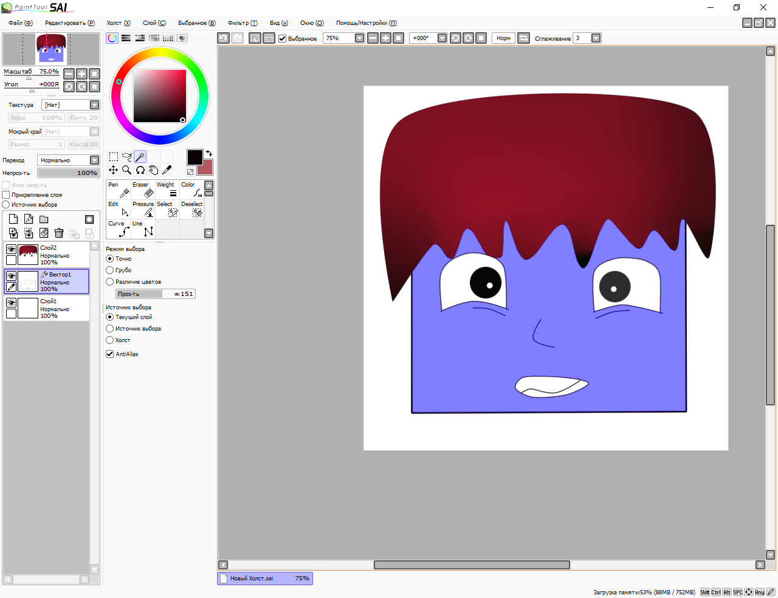The height and width of the screenshot is (598, 778).
Task: Select the Move tool
Action: point(114,170)
